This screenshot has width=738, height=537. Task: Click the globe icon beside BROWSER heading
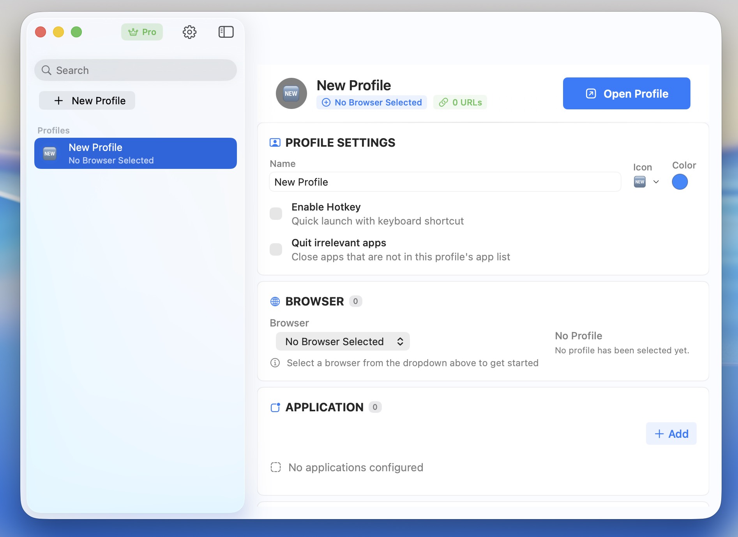[x=275, y=302]
